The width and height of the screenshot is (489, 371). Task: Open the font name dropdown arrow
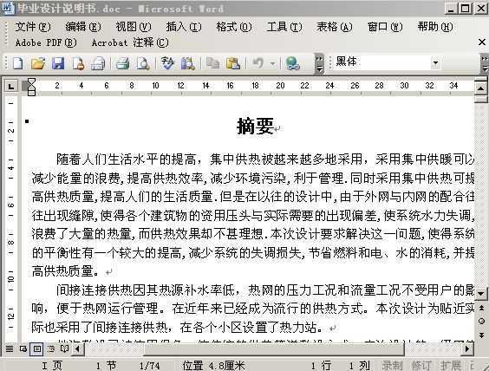435,63
